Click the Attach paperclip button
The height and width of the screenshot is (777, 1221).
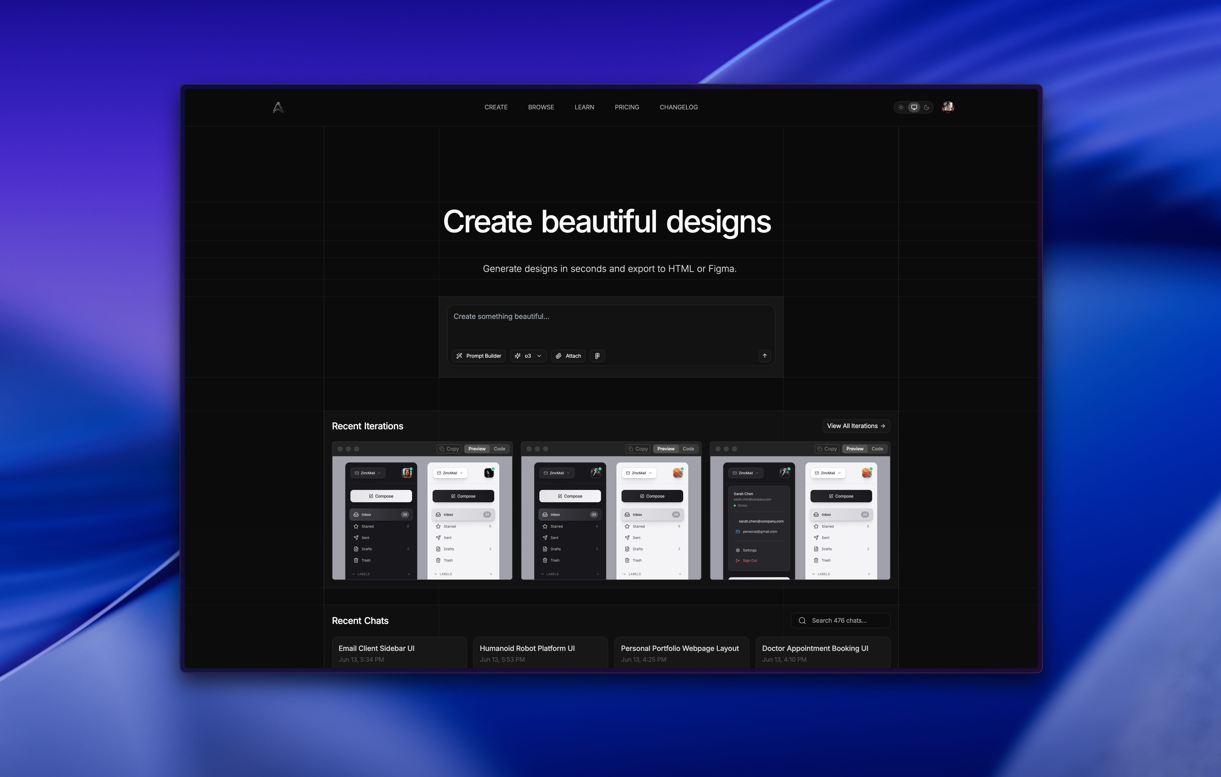point(568,356)
